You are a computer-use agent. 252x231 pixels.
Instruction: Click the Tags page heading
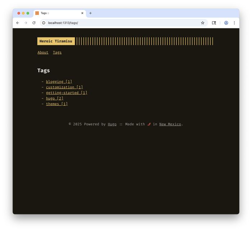[44, 71]
